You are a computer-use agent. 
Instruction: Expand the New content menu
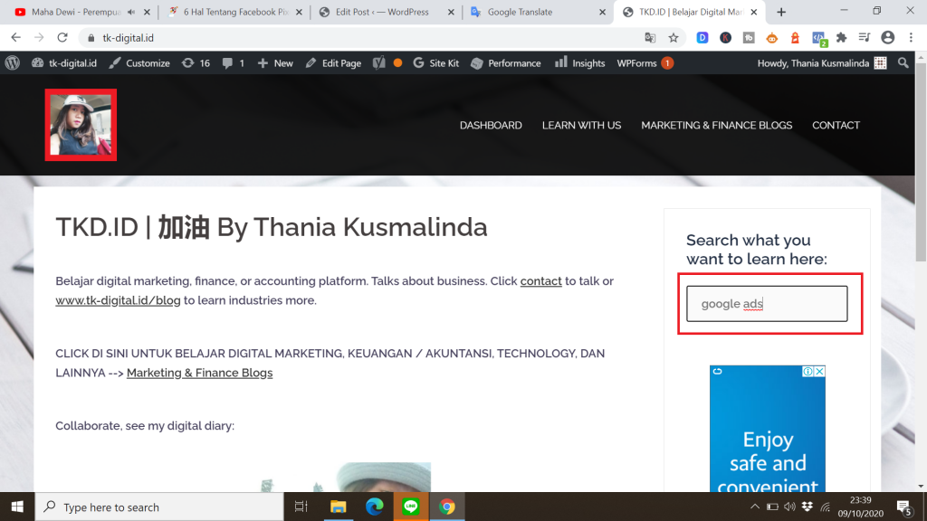(x=276, y=63)
